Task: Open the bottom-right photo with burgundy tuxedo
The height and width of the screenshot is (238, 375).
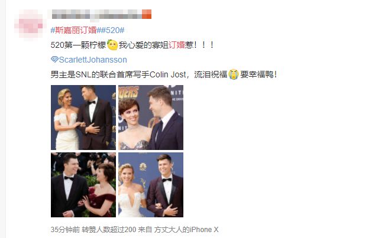Action: point(151,185)
